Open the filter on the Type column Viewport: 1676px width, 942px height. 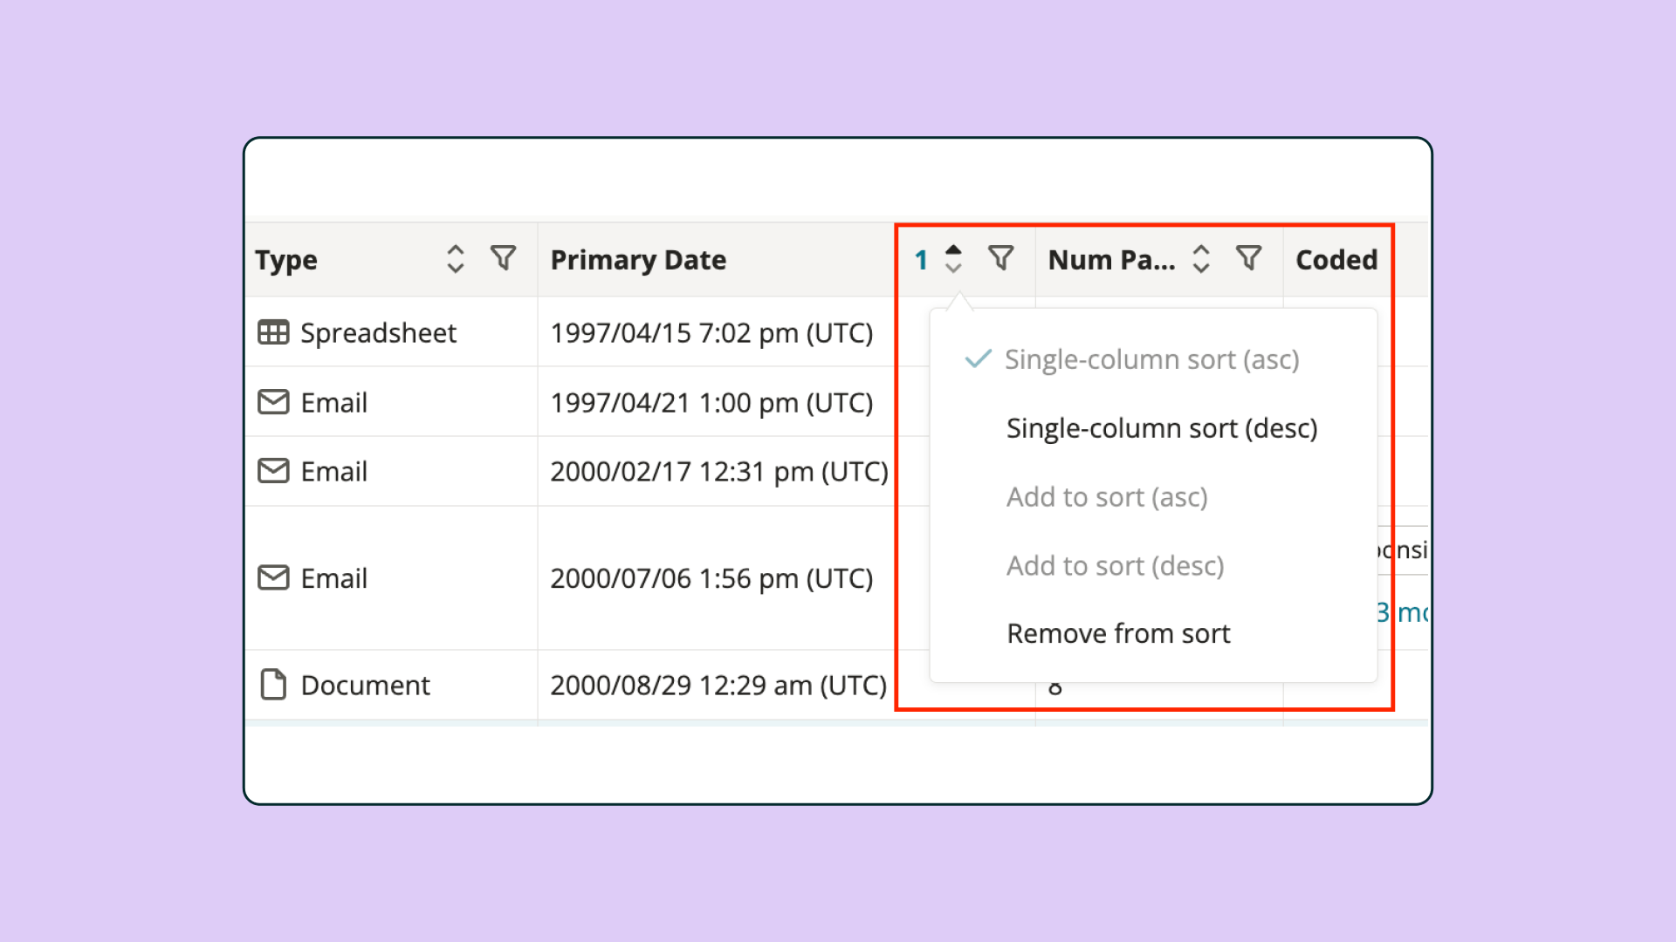click(x=502, y=257)
